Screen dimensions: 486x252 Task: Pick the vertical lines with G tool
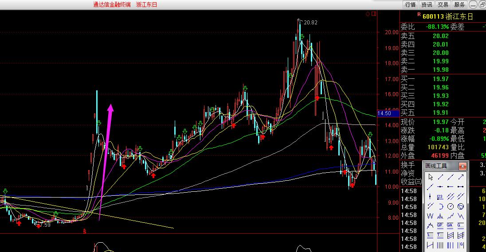461,245
